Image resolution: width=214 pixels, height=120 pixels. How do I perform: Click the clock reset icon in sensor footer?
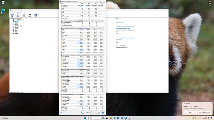92,113
